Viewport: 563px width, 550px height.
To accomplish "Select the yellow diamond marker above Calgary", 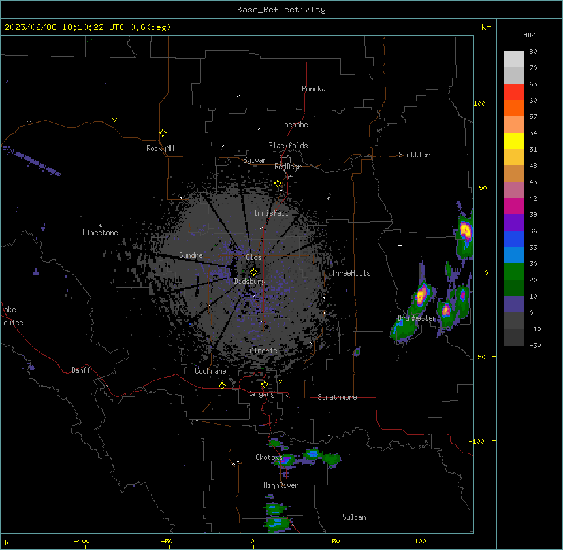I will click(265, 385).
